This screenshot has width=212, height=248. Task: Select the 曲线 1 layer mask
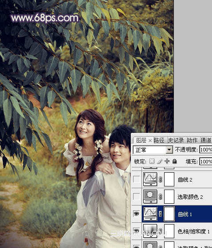tap(169, 213)
